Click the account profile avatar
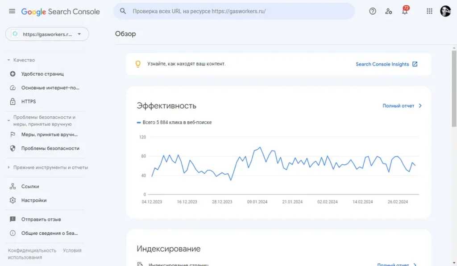The width and height of the screenshot is (457, 266). [x=445, y=12]
